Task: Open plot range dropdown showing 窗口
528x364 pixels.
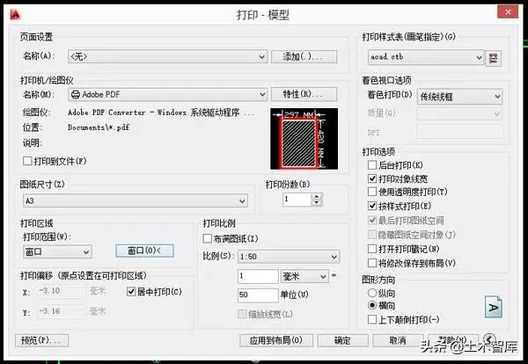Action: pos(57,251)
